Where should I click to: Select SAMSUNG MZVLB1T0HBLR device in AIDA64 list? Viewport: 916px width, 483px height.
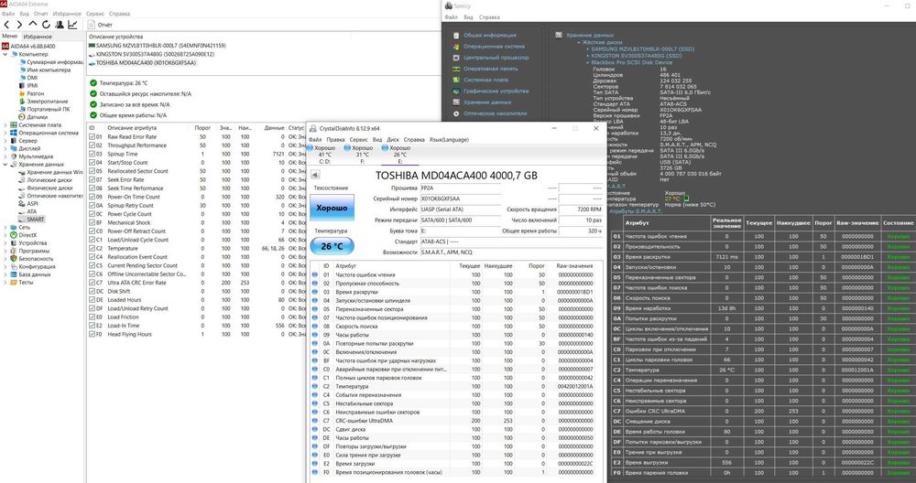tap(160, 46)
